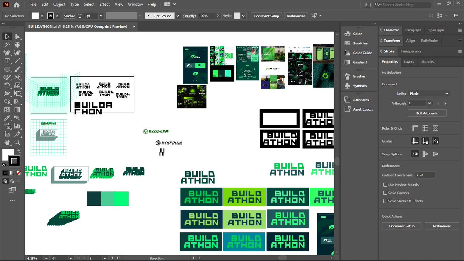Select the Rotate tool

point(7,85)
